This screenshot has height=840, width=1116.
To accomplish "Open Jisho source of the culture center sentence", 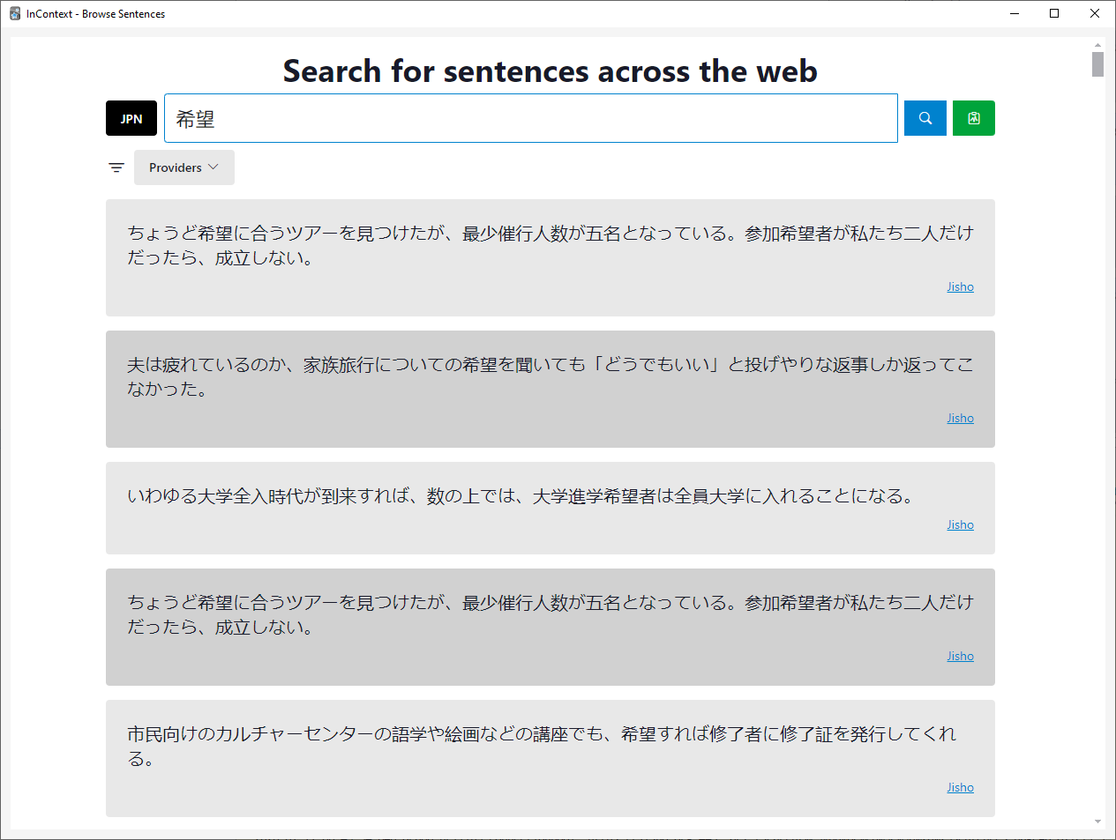I will (x=960, y=786).
